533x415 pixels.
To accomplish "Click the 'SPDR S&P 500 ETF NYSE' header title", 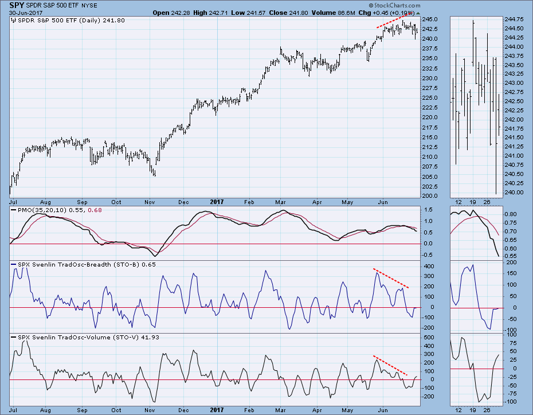I will [x=61, y=5].
